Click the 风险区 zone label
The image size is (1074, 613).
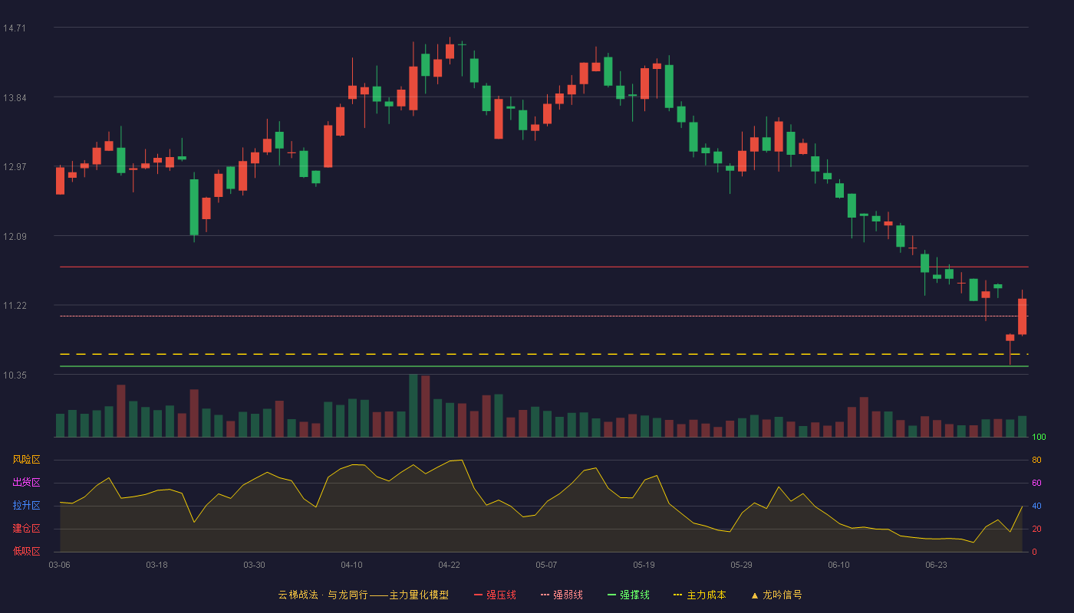(26, 460)
